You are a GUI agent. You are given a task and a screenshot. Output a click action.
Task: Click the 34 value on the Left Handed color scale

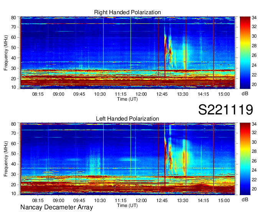[254, 124]
